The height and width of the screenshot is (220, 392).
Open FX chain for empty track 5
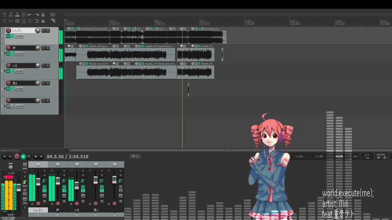8,106
